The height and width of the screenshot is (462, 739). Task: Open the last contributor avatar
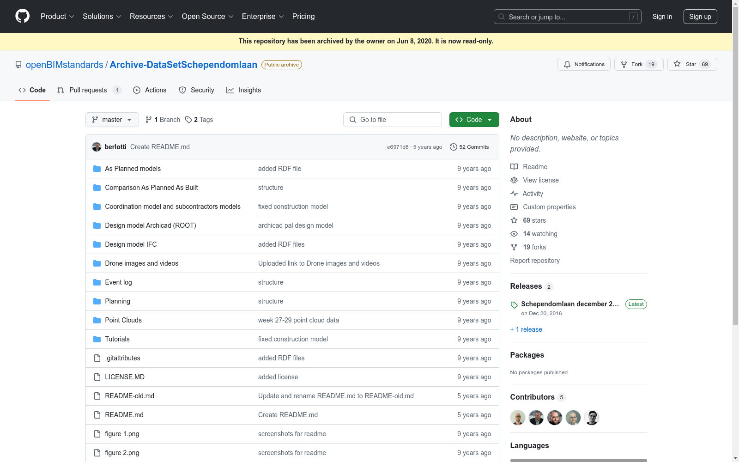(x=592, y=418)
